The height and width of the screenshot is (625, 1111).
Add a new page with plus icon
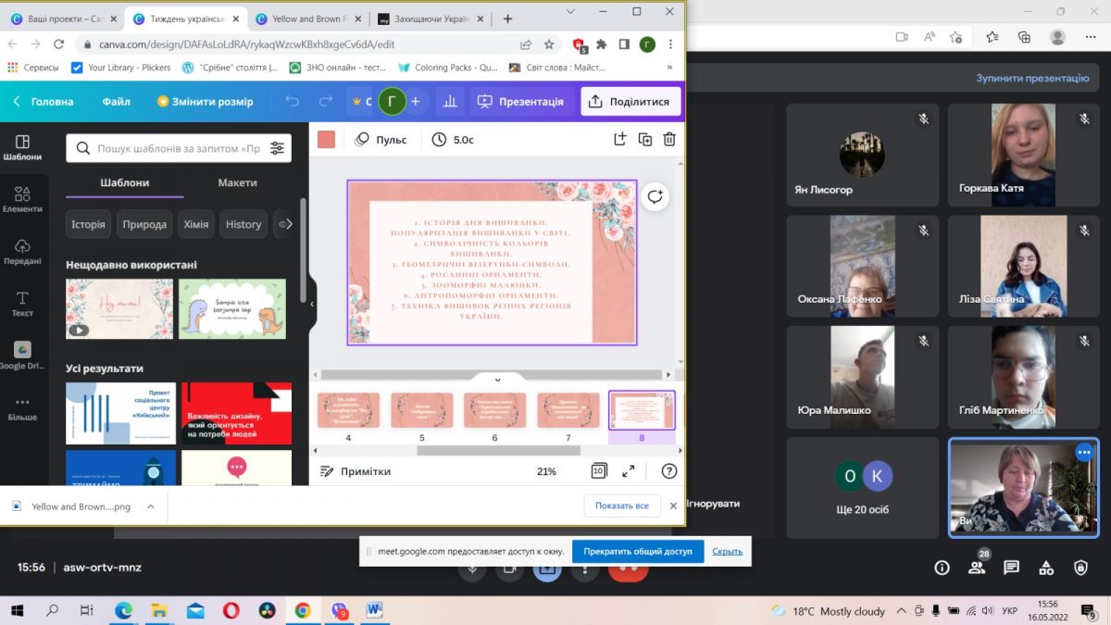point(620,140)
